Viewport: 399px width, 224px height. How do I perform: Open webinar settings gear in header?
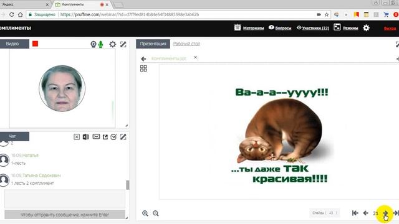[x=366, y=27]
